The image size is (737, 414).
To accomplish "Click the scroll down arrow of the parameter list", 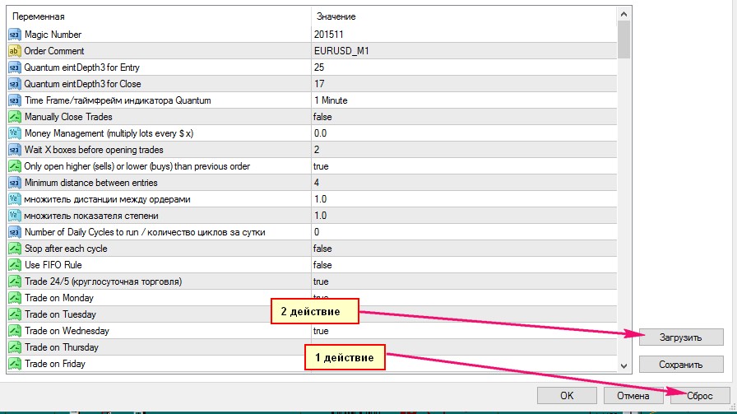I will click(623, 365).
